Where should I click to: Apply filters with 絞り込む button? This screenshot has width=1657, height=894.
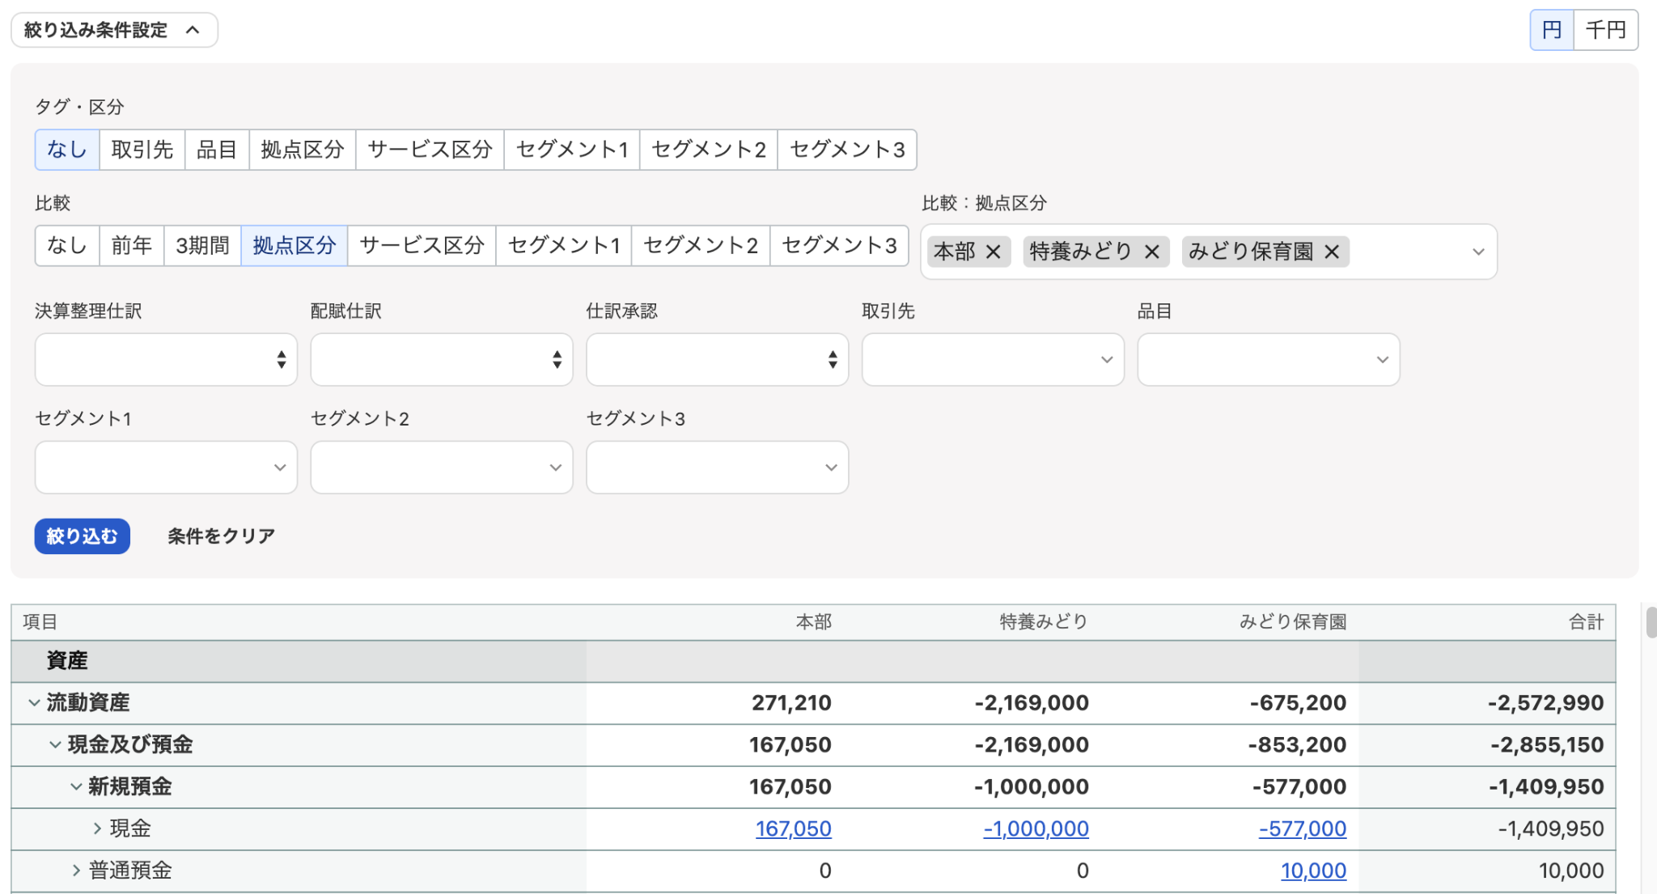[82, 536]
